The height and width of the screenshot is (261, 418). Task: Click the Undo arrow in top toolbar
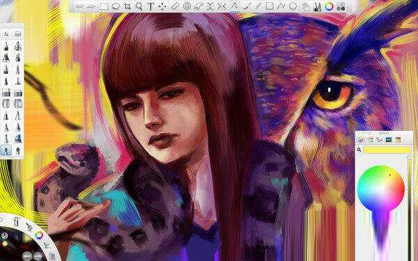coord(79,6)
